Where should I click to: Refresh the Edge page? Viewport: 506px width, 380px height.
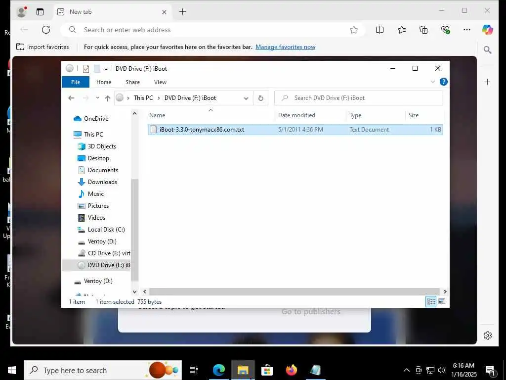click(46, 30)
